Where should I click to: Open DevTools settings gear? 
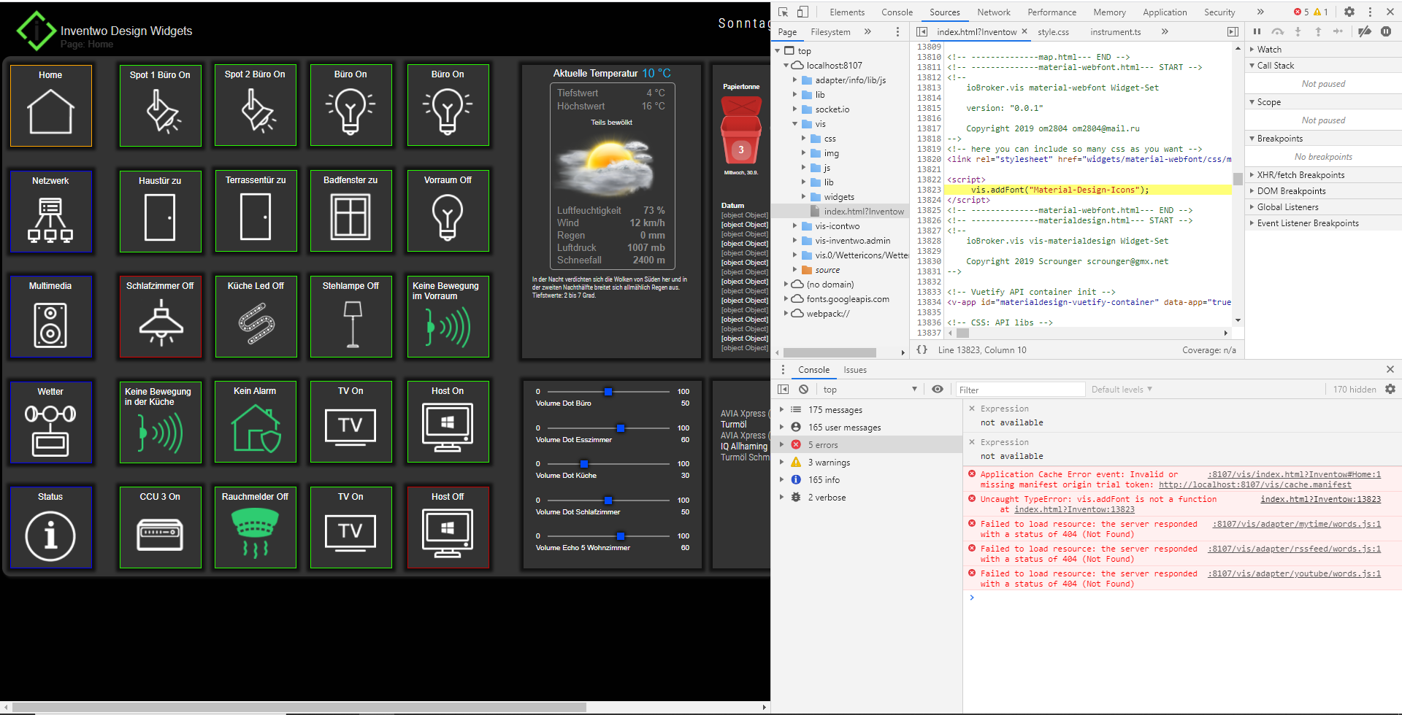[1349, 12]
